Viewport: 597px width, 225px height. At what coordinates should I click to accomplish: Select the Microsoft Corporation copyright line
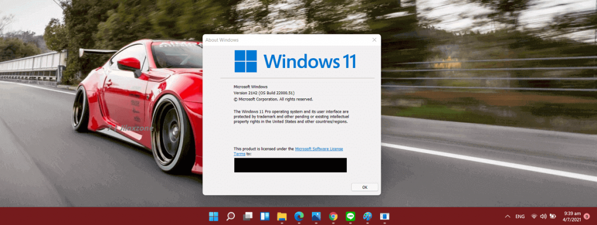pos(273,99)
